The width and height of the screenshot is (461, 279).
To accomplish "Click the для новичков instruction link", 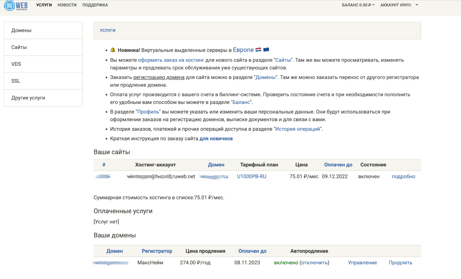I will point(216,138).
